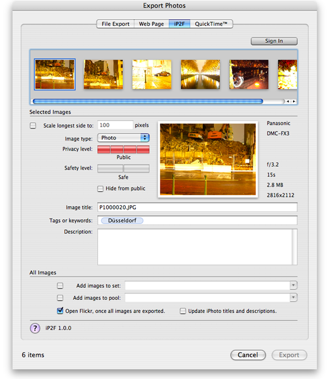330x379 pixels.
Task: Open the purple help question mark icon
Action: tap(35, 328)
